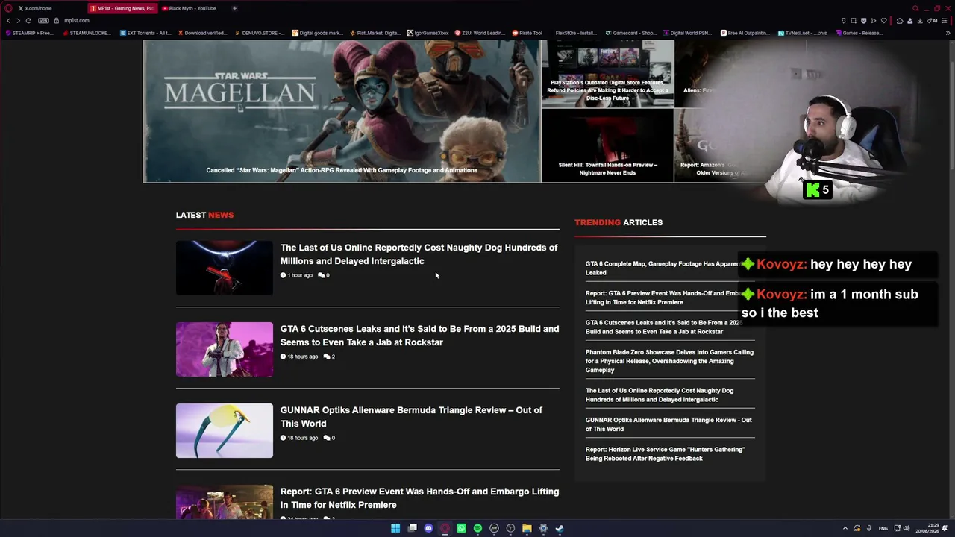Click the heart bookmark icon in toolbar
The height and width of the screenshot is (537, 955).
pos(884,21)
